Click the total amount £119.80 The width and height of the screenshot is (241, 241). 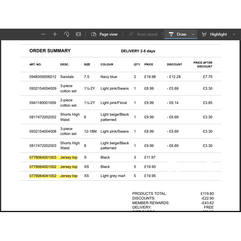click(x=207, y=193)
